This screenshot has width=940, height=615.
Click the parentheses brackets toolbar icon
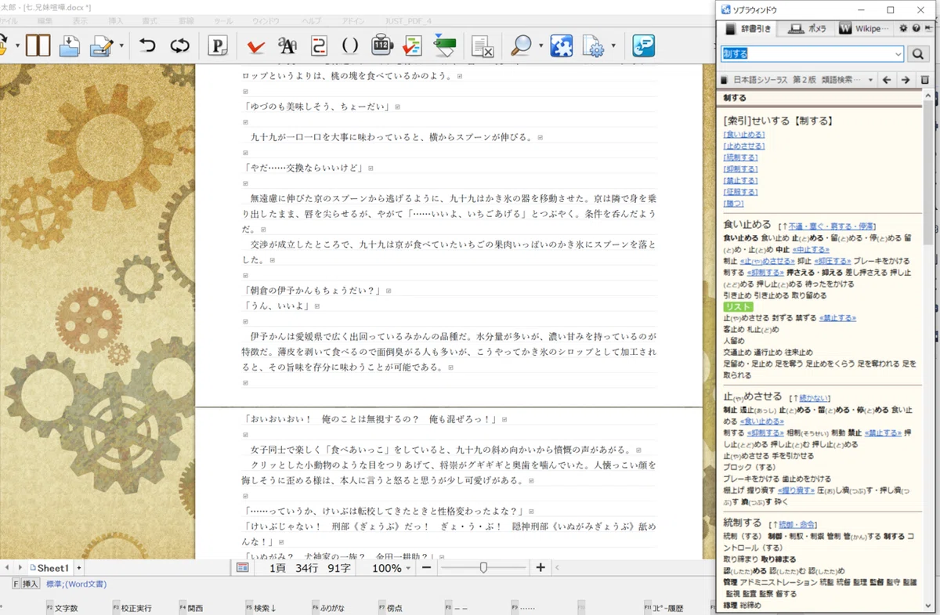(x=349, y=45)
